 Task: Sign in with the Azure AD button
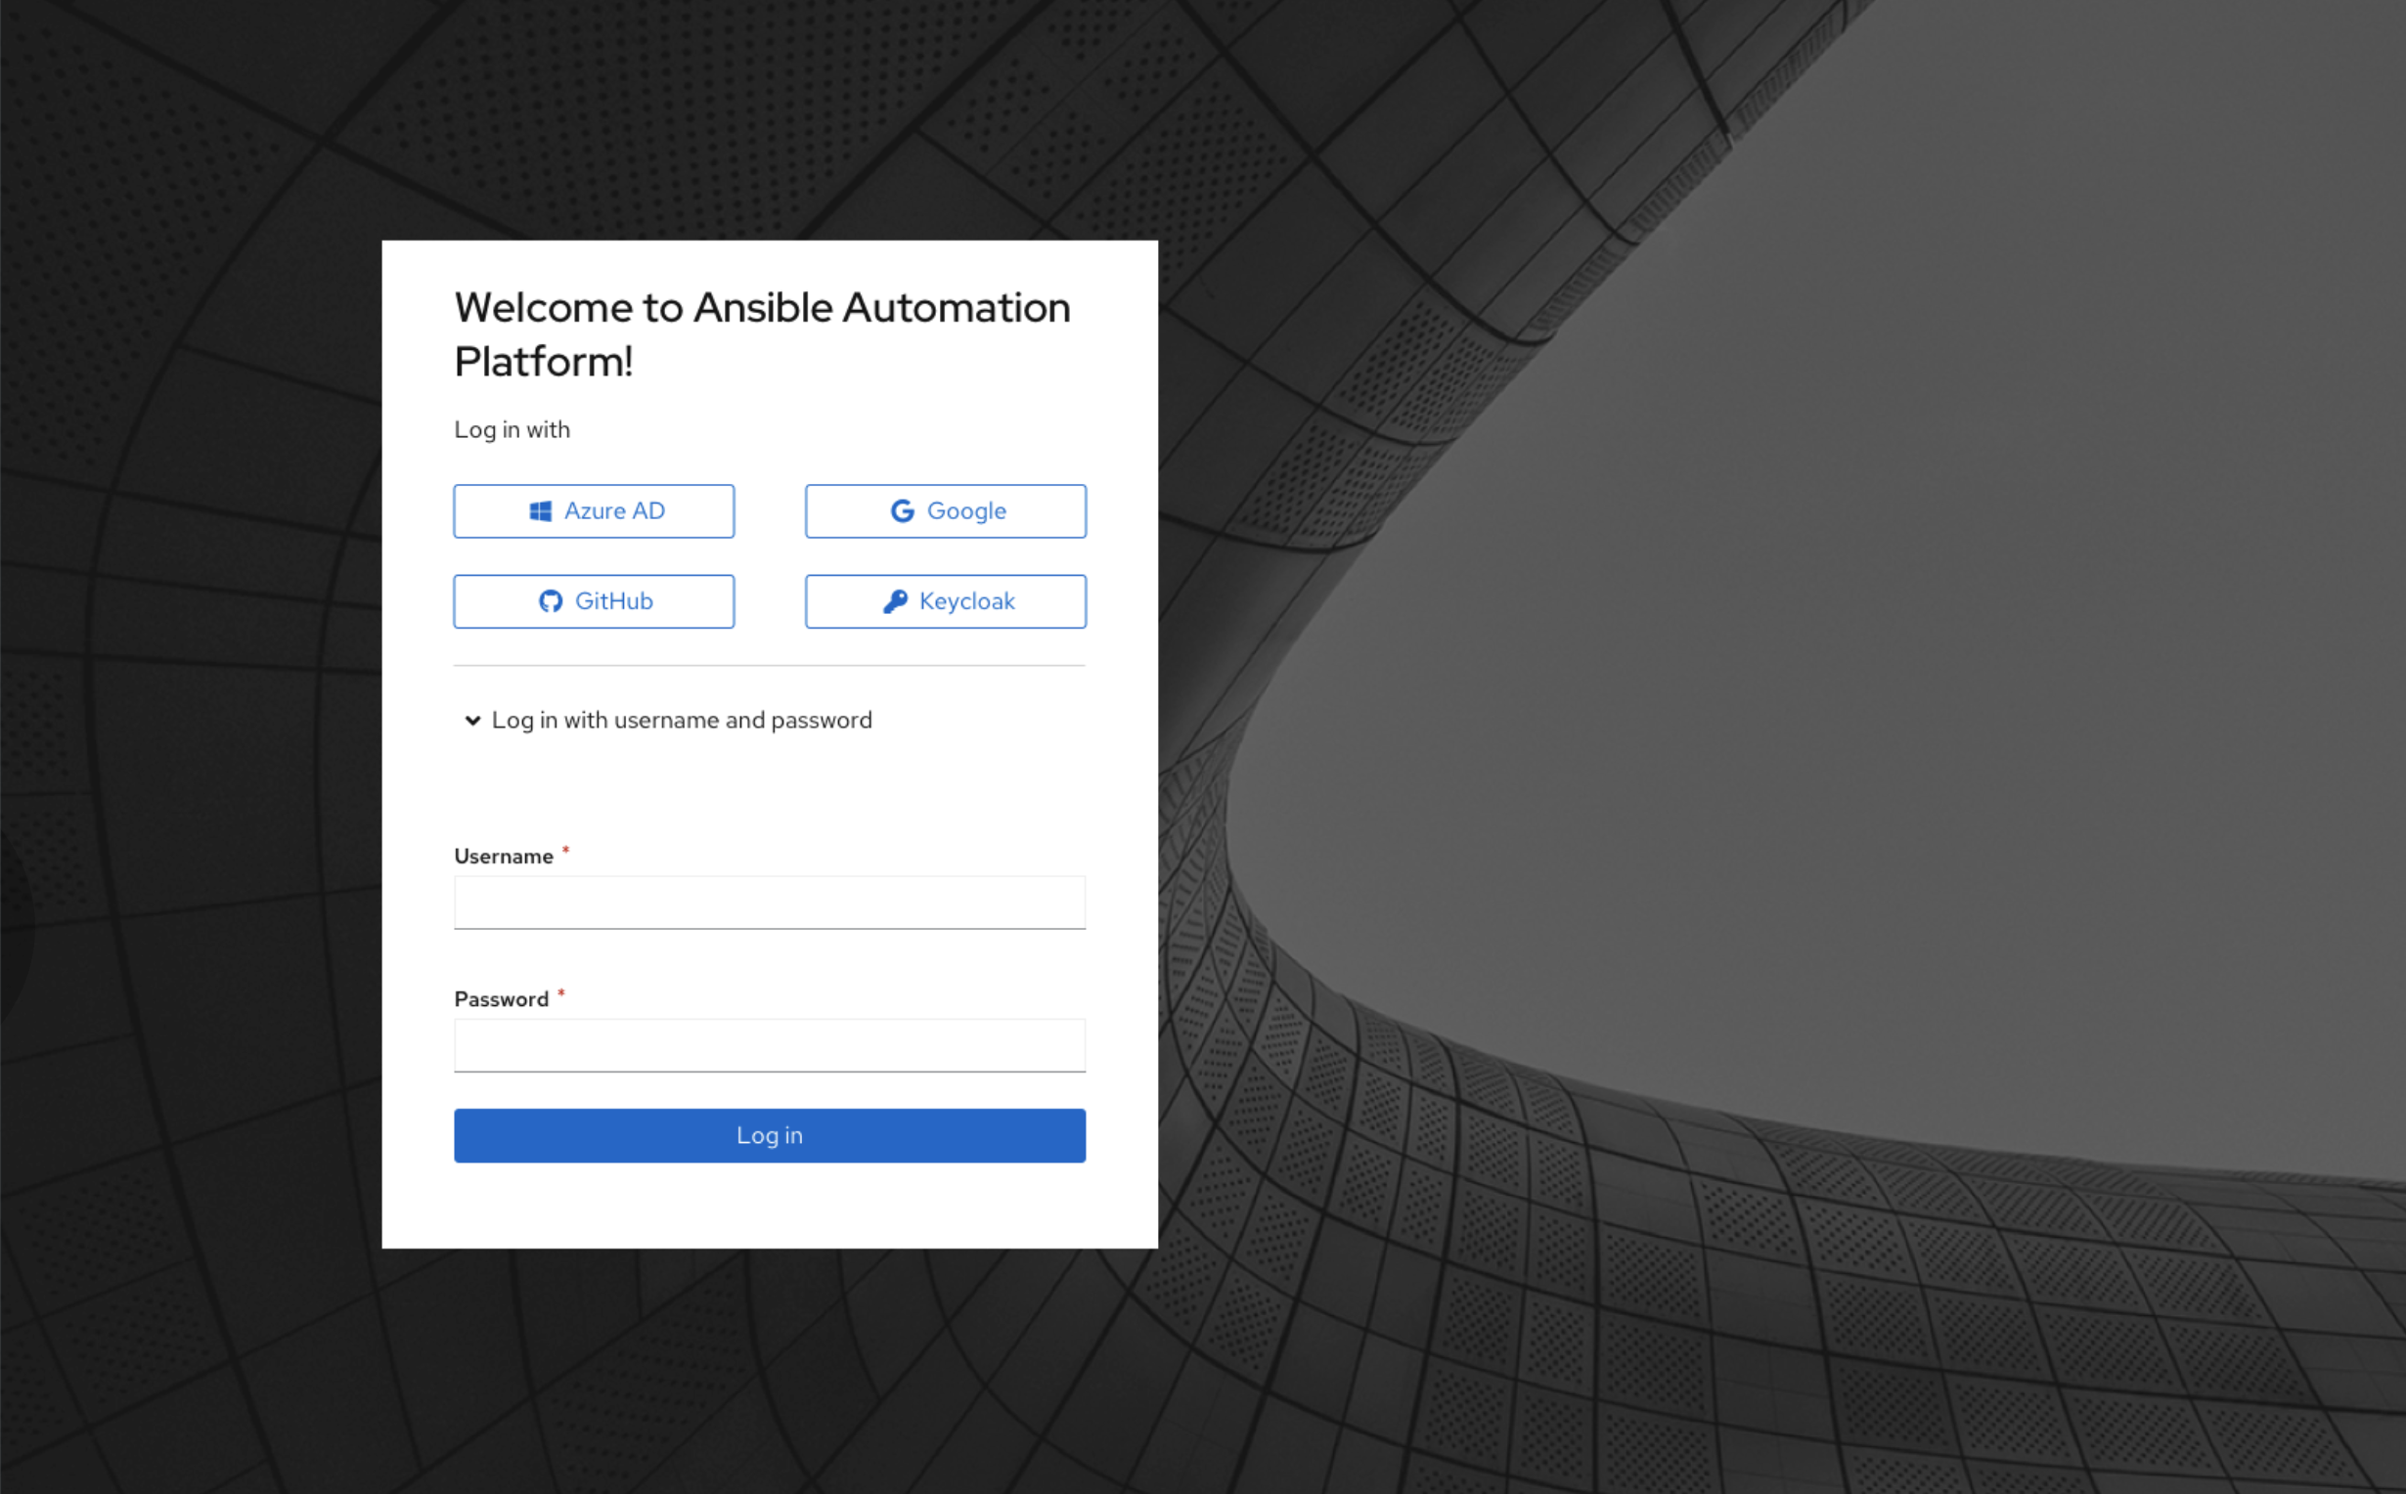pos(594,510)
